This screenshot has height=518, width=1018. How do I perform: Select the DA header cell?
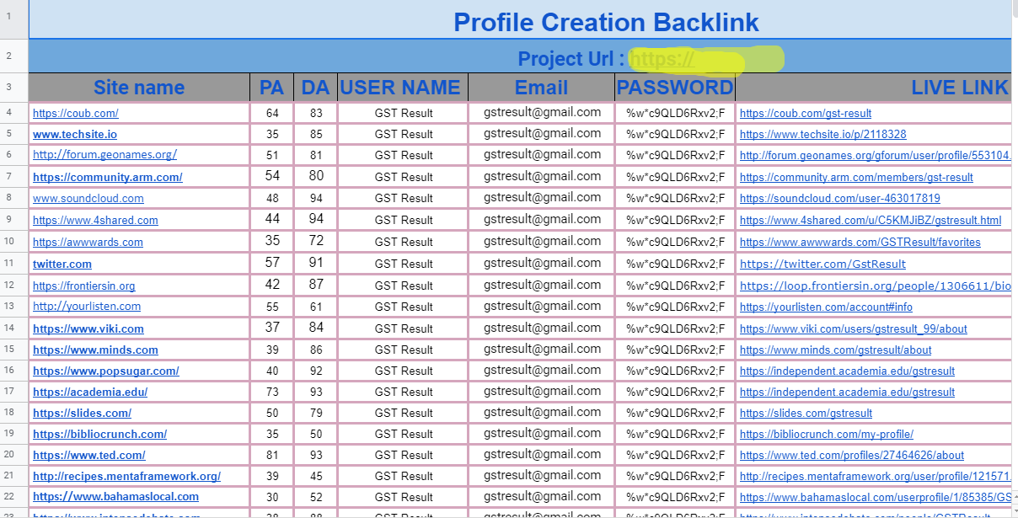315,88
